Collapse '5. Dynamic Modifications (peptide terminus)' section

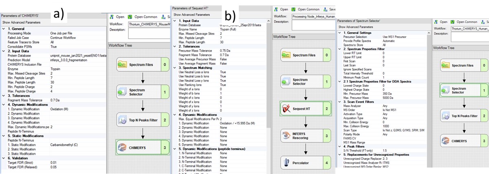tap(175, 149)
